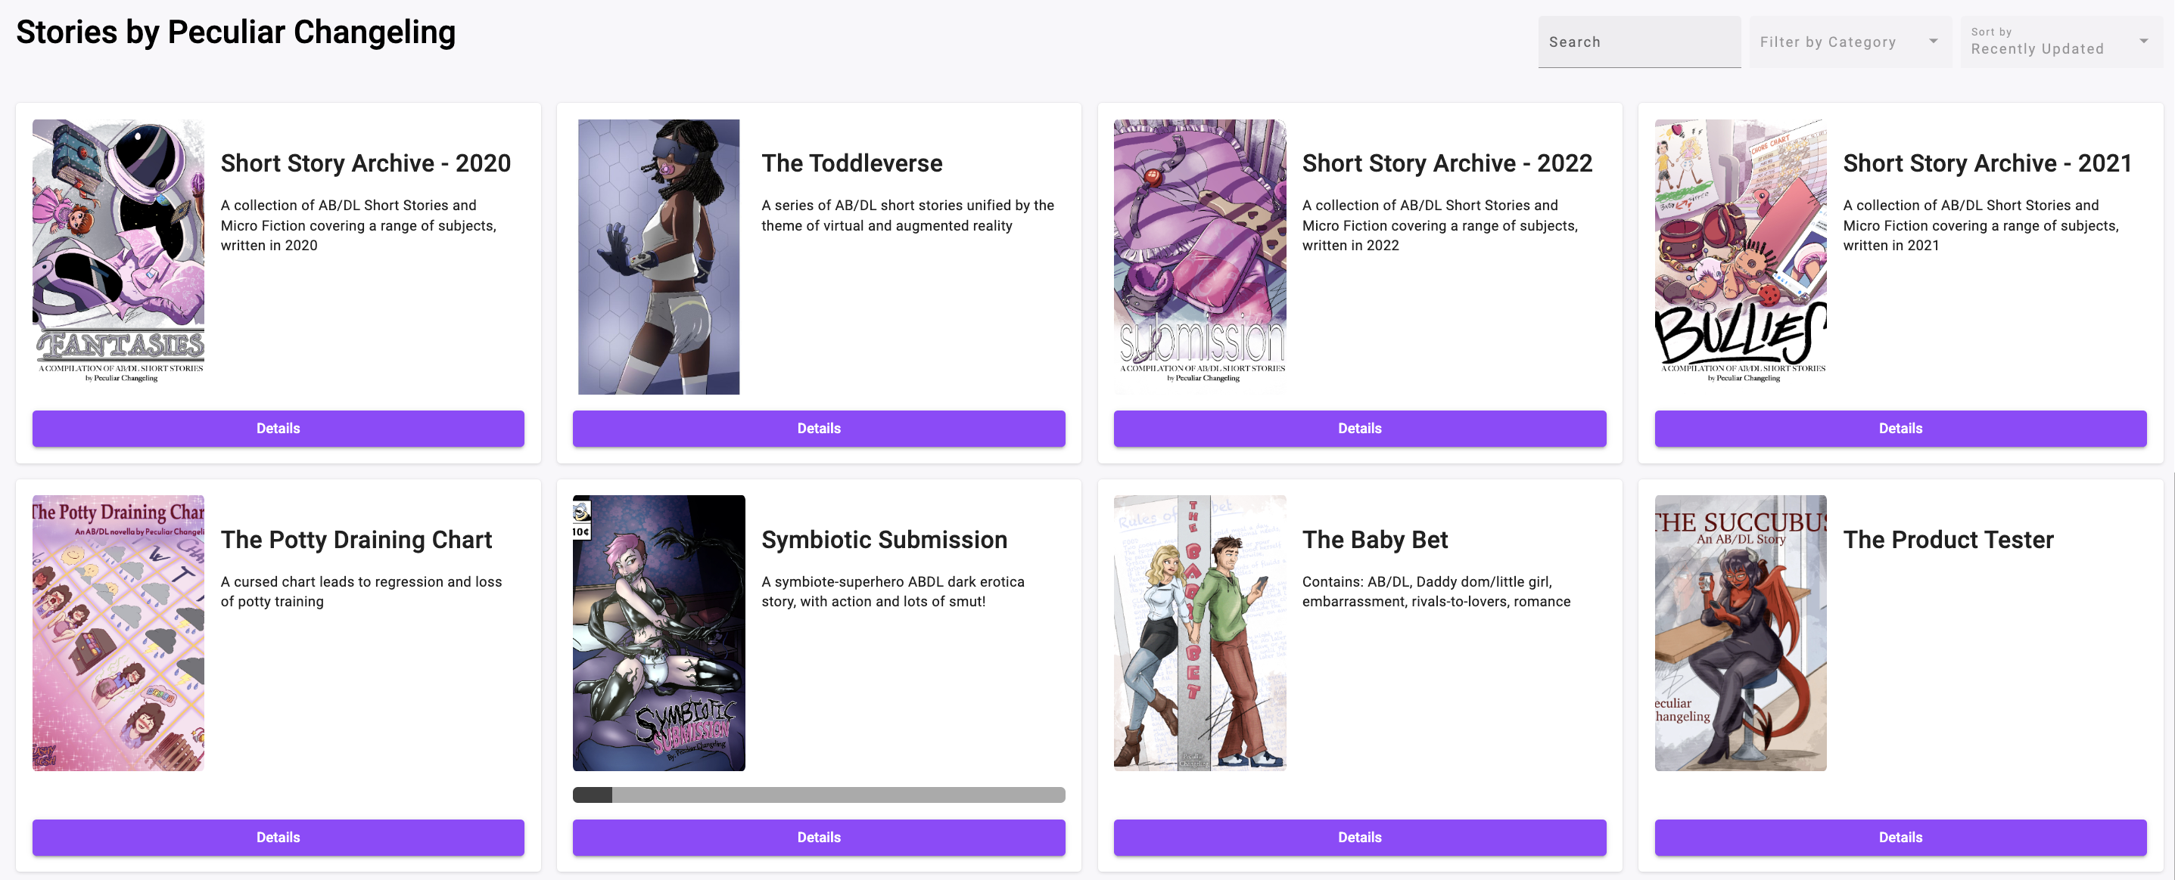2175x880 pixels.
Task: Expand the Sort by Recently Updated dropdown
Action: click(x=2060, y=42)
